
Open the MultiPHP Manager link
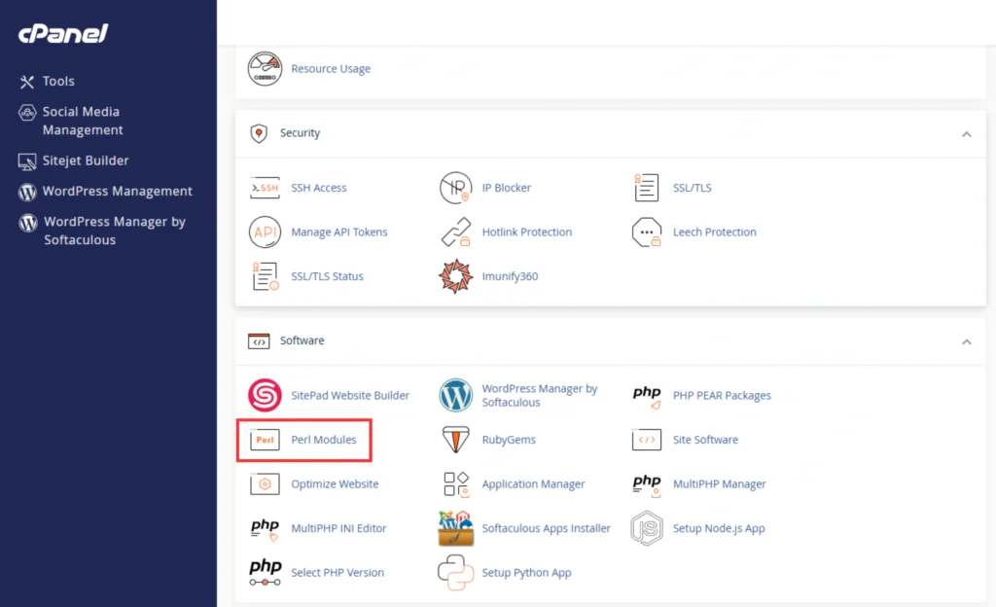[720, 483]
